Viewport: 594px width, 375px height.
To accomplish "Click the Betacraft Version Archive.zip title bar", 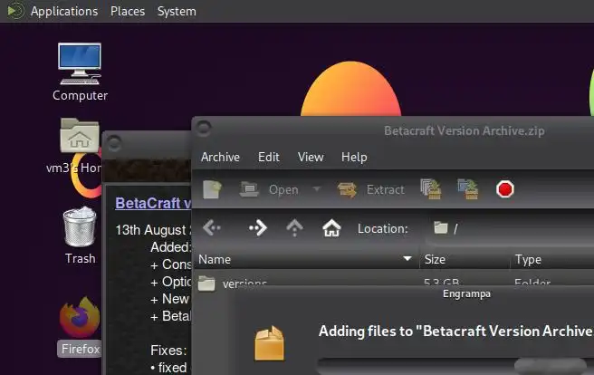I will coord(464,131).
